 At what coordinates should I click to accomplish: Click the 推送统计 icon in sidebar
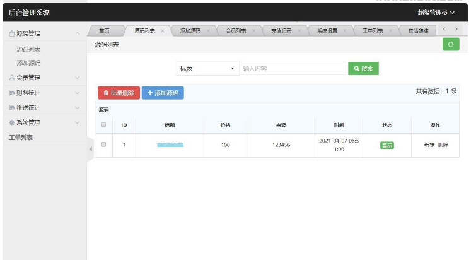(x=12, y=108)
